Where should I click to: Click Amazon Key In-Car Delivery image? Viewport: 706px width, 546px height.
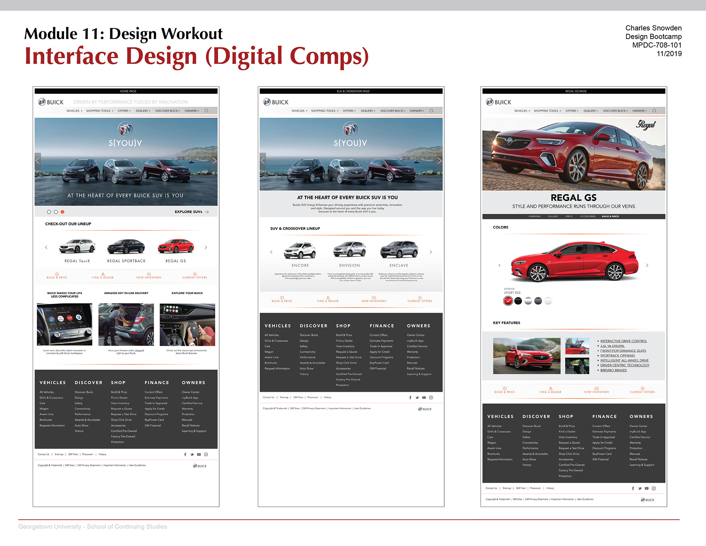[126, 325]
